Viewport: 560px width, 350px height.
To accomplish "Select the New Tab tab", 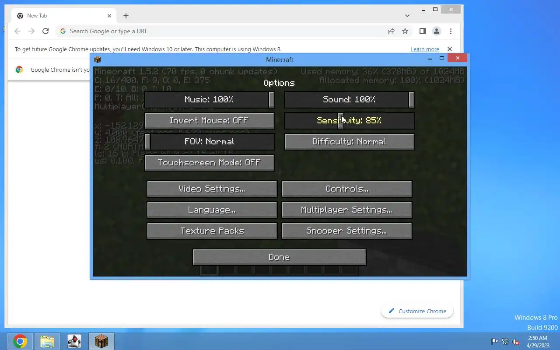I will 64,16.
